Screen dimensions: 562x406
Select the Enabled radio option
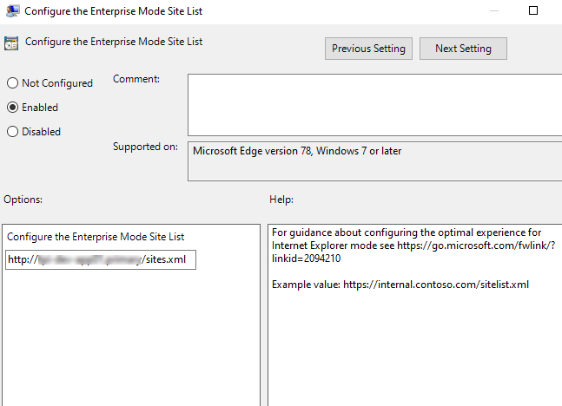point(32,108)
